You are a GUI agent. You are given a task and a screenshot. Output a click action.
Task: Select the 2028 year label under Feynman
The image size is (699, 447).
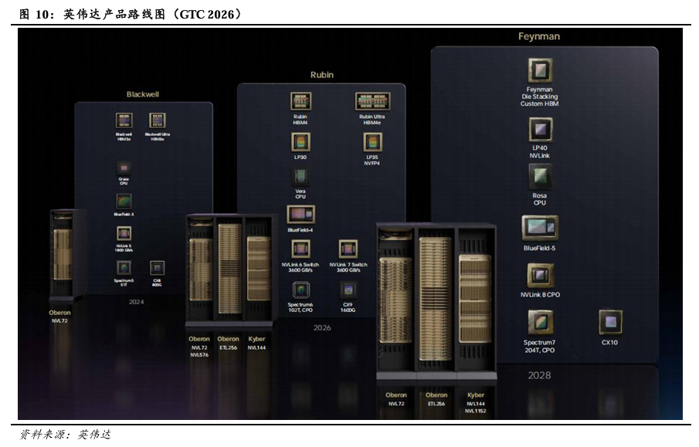tap(539, 375)
